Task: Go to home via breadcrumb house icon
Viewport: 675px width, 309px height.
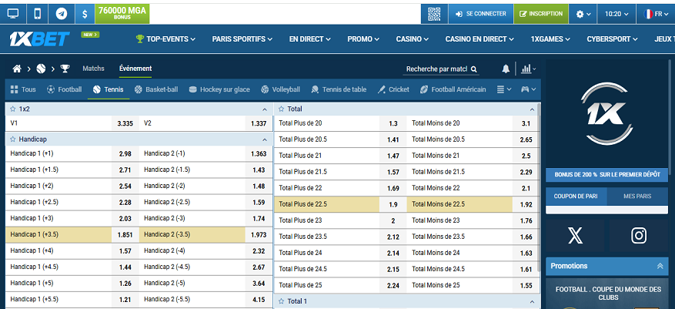Action: pos(17,69)
